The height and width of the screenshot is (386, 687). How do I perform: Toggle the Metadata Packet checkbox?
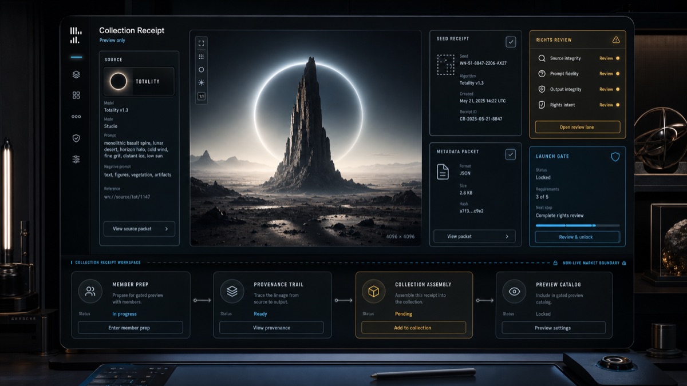511,154
